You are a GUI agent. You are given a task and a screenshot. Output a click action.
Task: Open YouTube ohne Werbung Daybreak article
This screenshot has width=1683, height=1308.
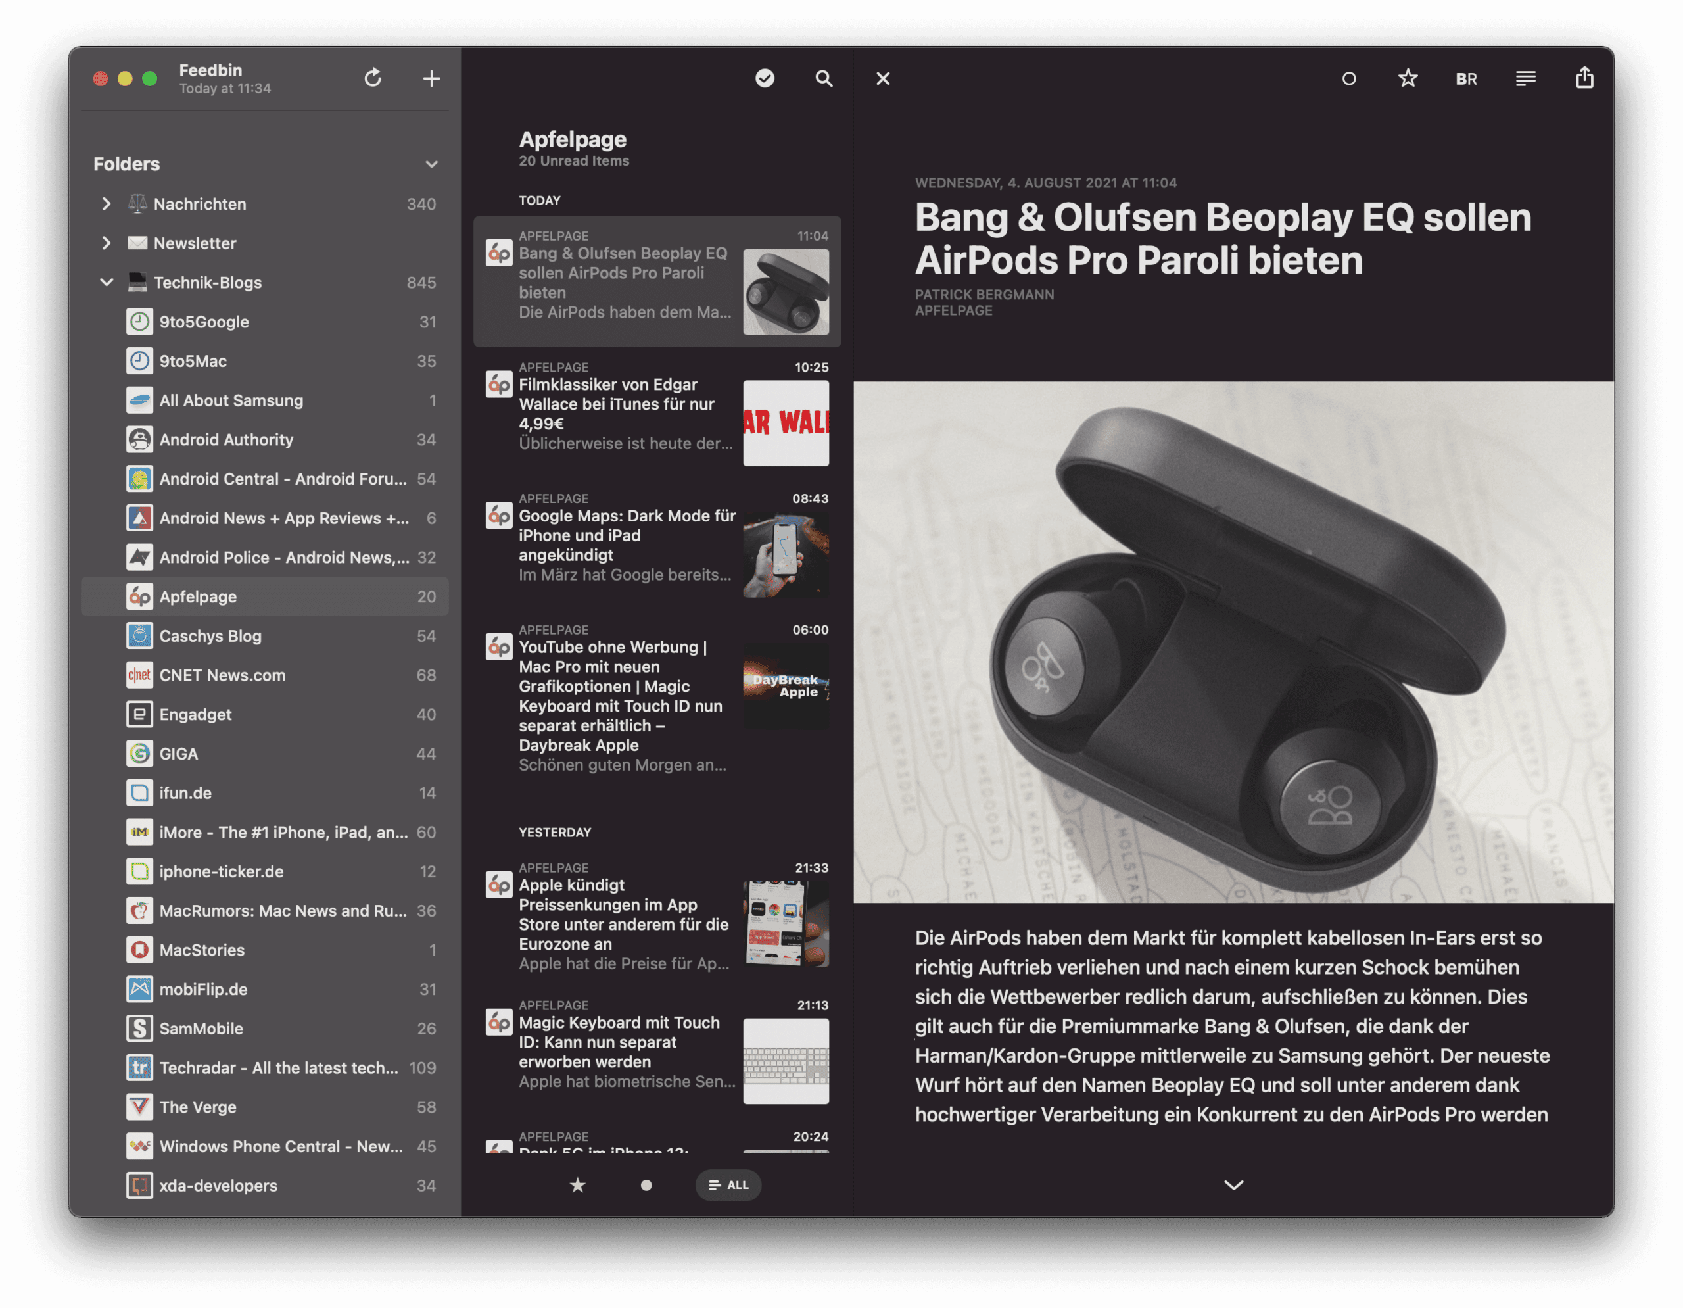[657, 702]
